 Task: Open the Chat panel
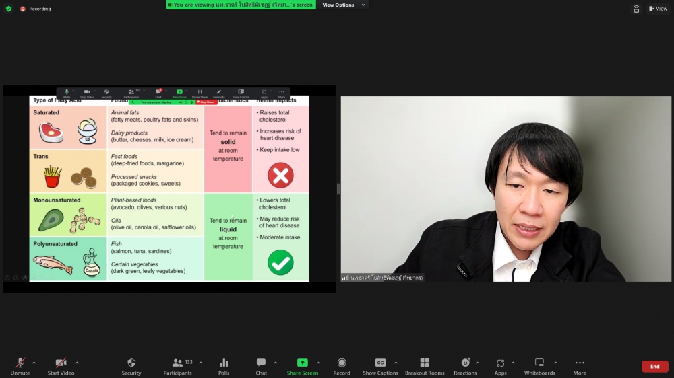click(x=261, y=363)
